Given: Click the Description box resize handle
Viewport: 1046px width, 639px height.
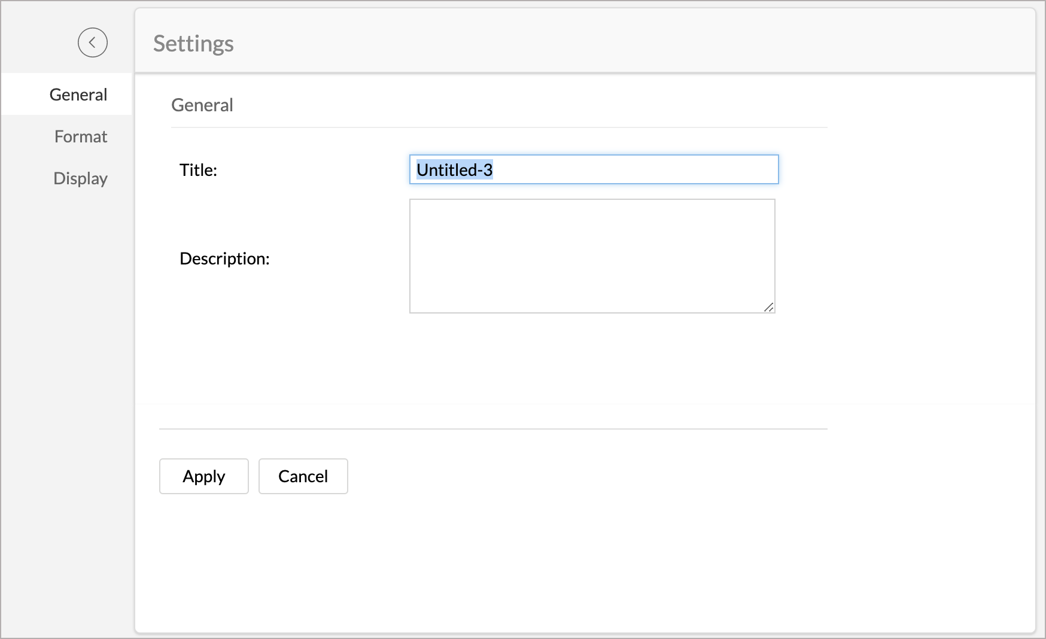Looking at the screenshot, I should (x=769, y=307).
